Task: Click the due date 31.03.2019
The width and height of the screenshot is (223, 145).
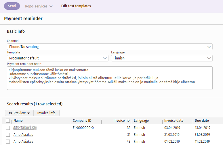Action: (202, 134)
